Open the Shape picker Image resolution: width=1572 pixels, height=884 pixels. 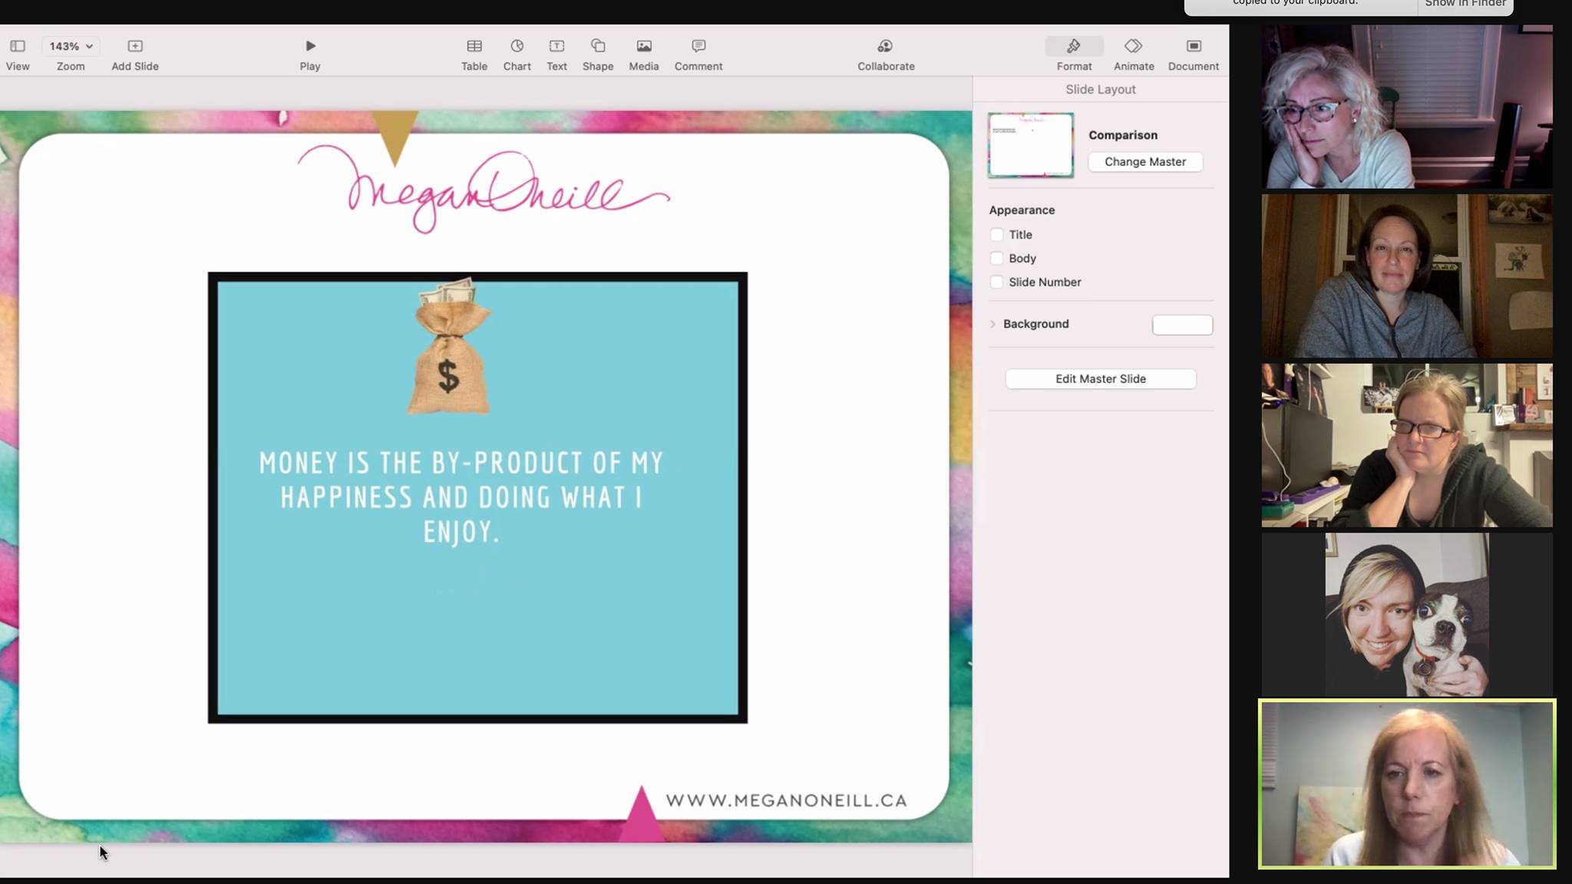[x=598, y=55]
